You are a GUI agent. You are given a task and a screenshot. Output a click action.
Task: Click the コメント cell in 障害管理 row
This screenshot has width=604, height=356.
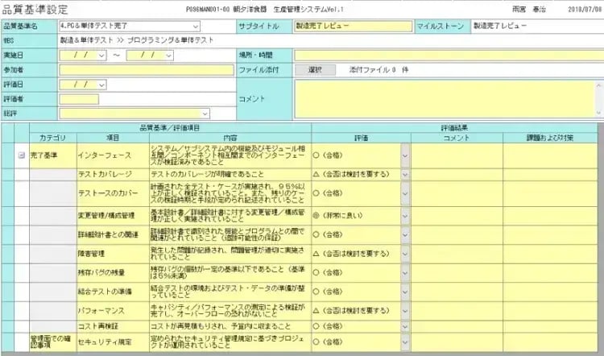tap(456, 254)
